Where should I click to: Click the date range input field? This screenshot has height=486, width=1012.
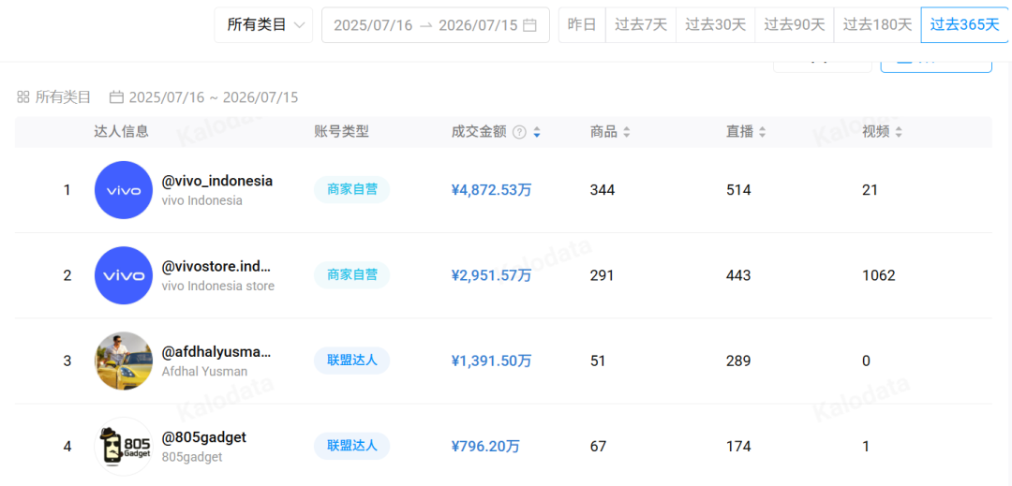[x=436, y=25]
